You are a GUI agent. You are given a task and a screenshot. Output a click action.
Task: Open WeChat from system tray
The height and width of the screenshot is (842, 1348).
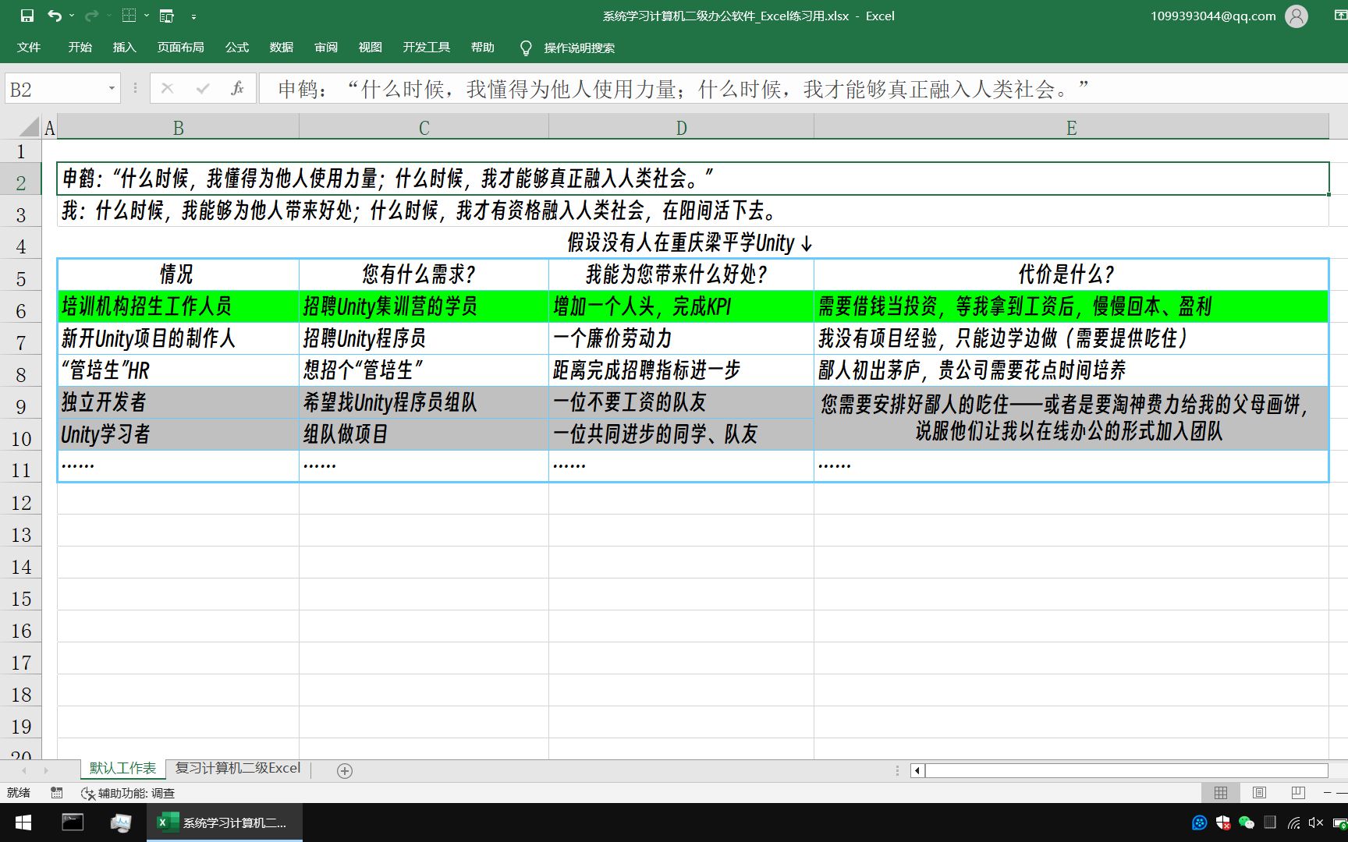point(1247,823)
